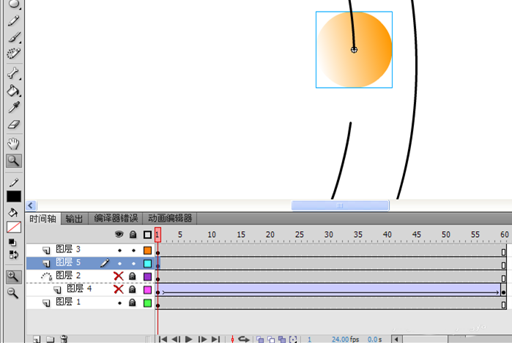Open modify onion markers menu
Viewport: 512px width, 343px height.
tap(293, 339)
